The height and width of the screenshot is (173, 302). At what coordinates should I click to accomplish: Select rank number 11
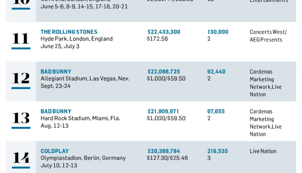(21, 39)
